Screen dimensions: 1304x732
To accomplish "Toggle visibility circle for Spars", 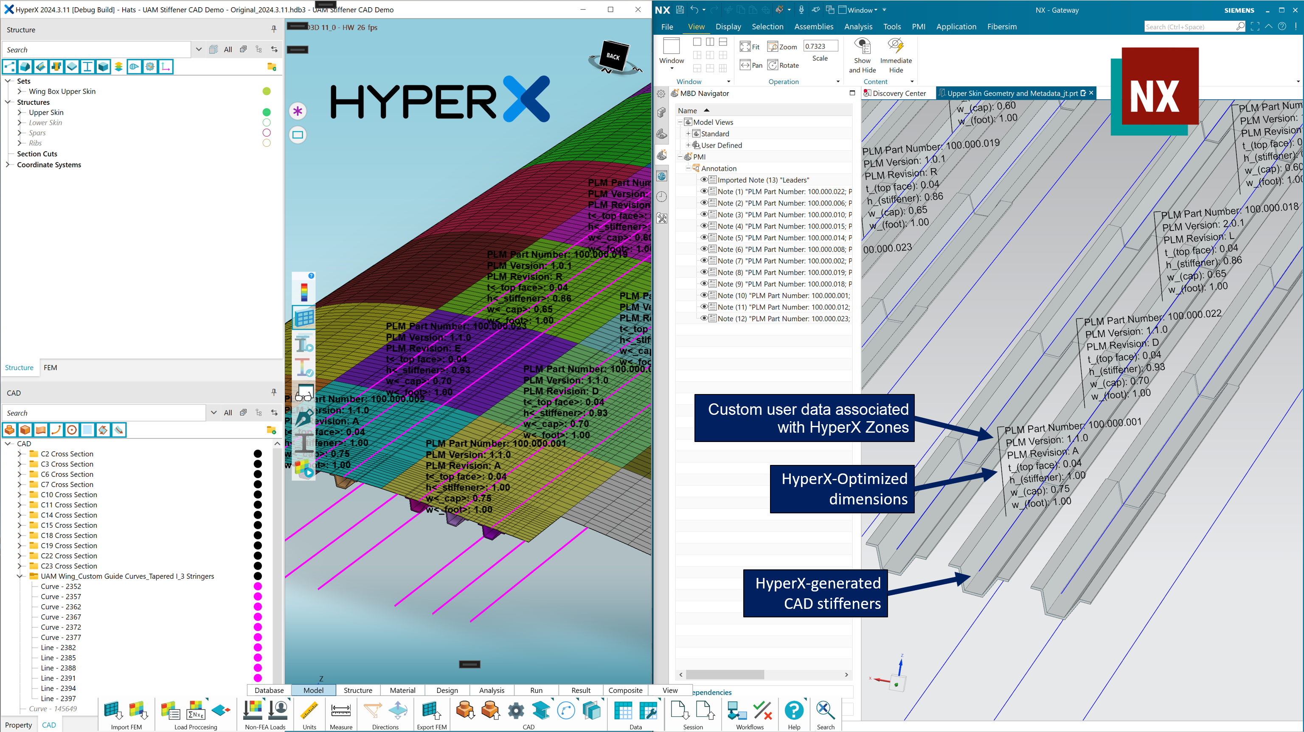I will coord(267,132).
